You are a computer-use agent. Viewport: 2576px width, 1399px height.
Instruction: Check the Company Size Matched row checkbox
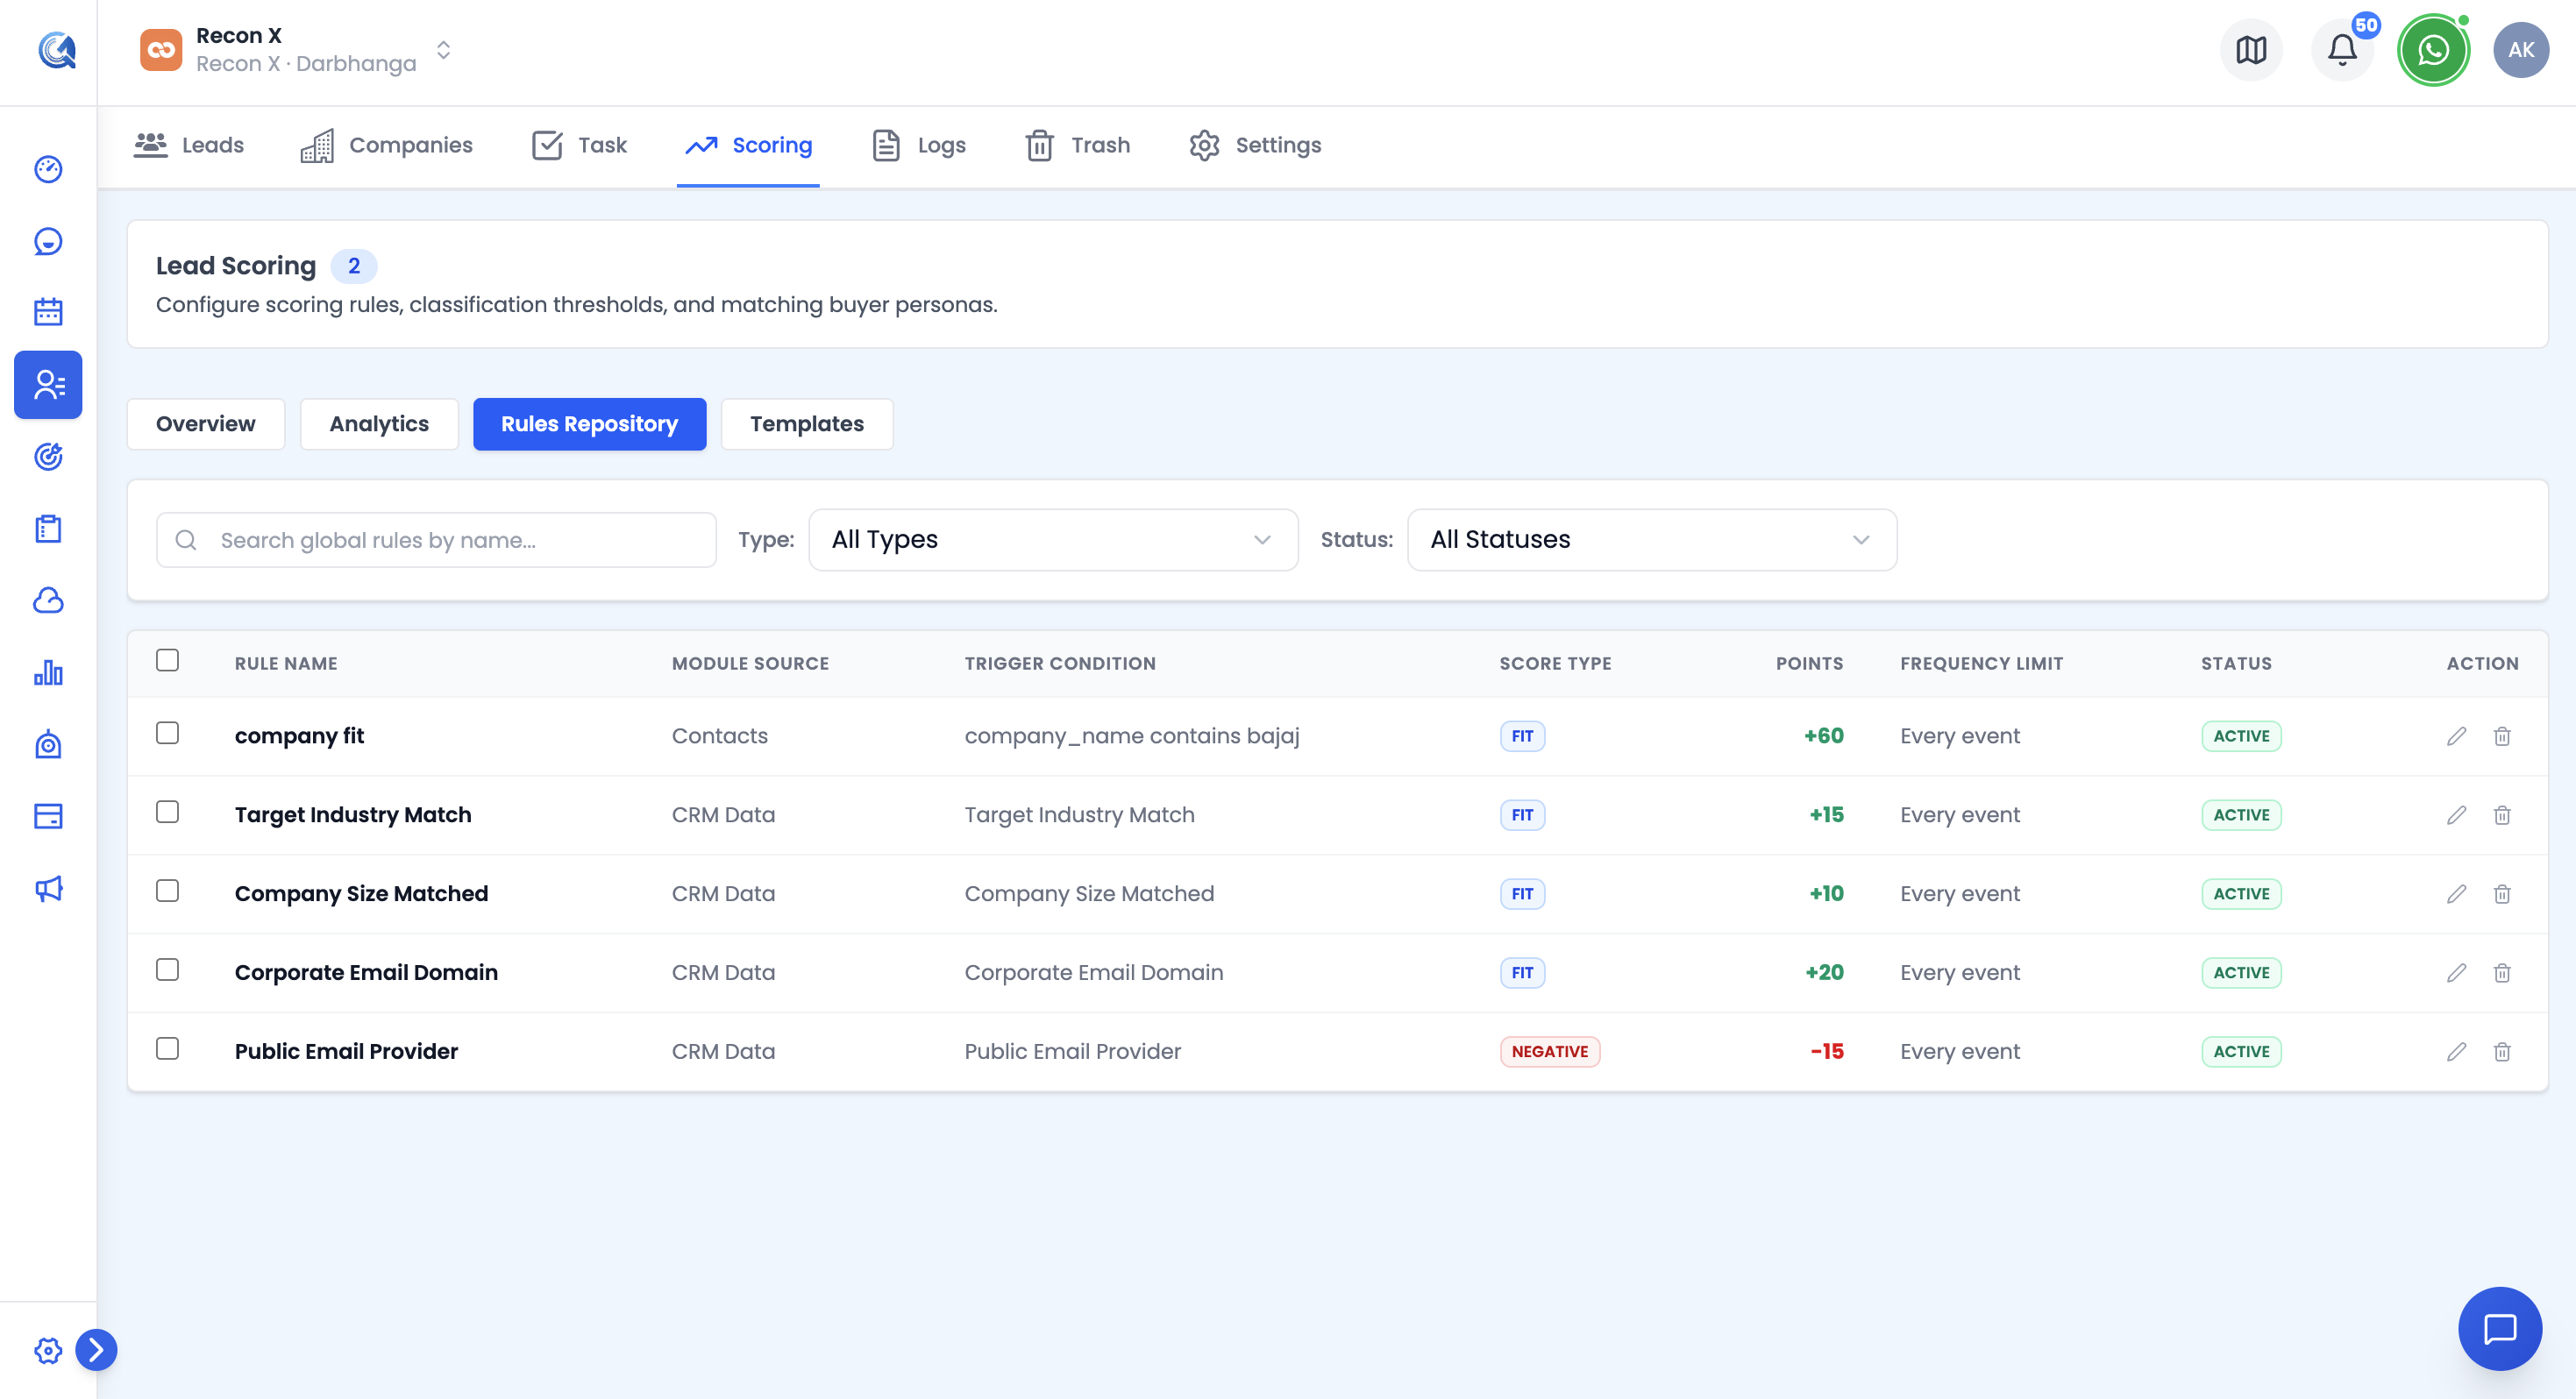[167, 891]
